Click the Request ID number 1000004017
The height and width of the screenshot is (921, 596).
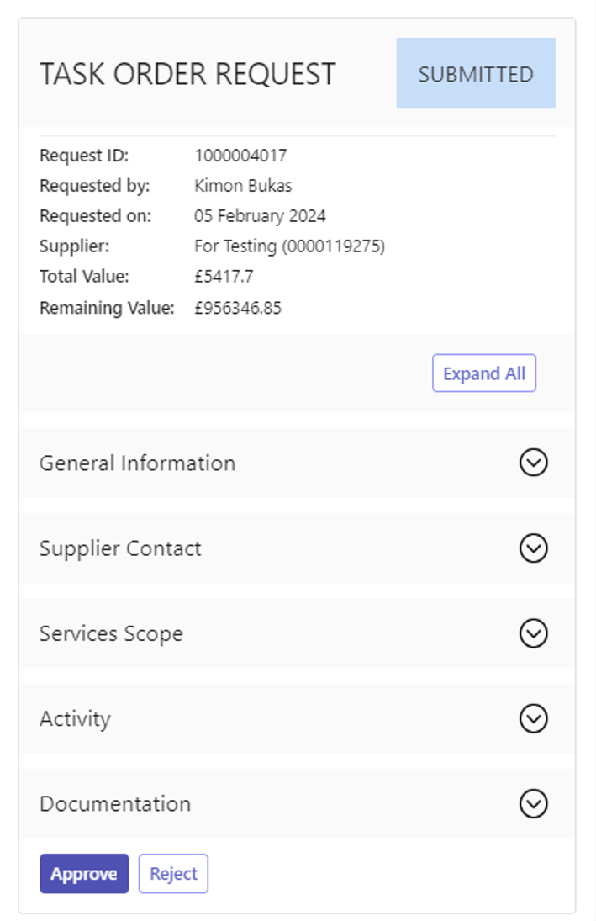(x=240, y=156)
